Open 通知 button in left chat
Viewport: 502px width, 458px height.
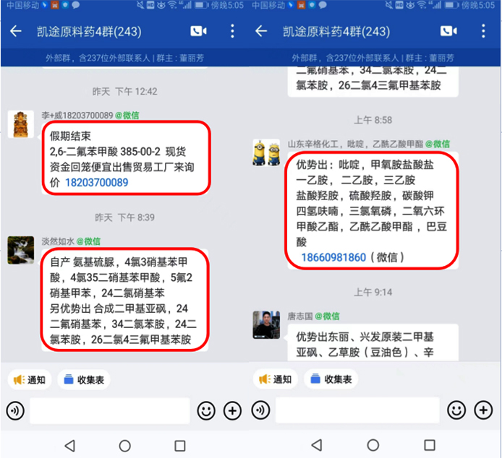pos(30,380)
